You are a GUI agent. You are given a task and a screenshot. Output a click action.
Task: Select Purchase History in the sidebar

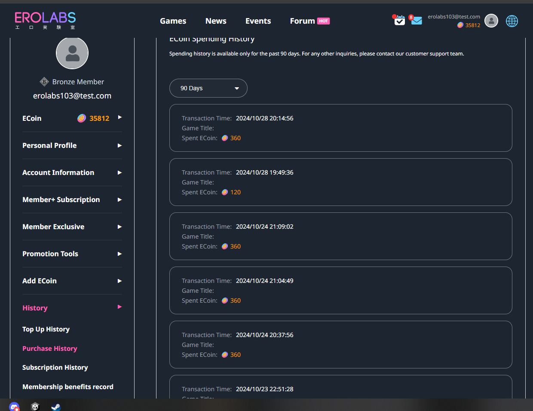pyautogui.click(x=50, y=349)
